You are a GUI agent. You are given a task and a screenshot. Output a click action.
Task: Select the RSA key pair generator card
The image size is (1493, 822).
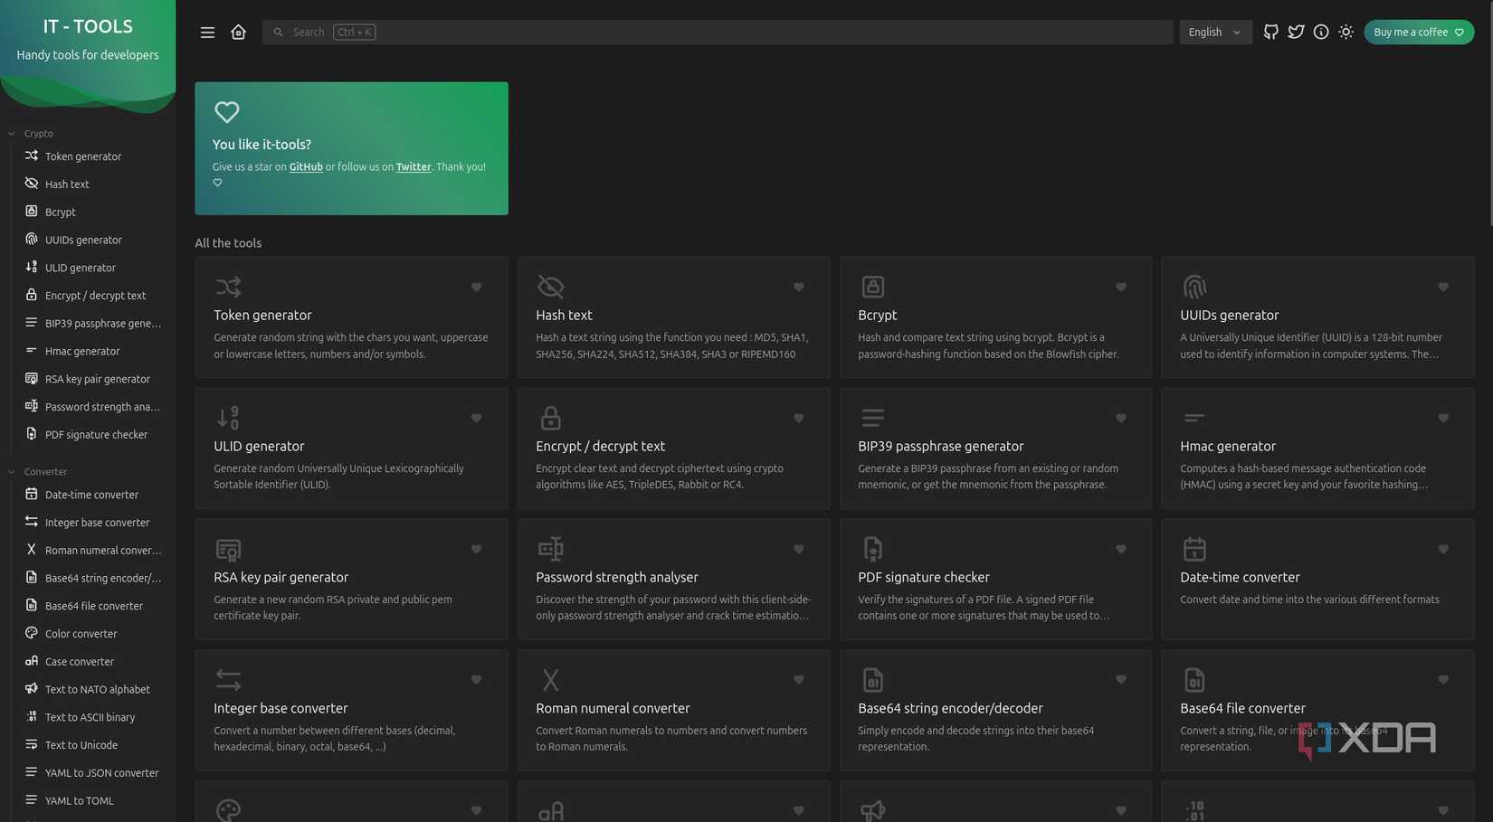click(x=351, y=579)
